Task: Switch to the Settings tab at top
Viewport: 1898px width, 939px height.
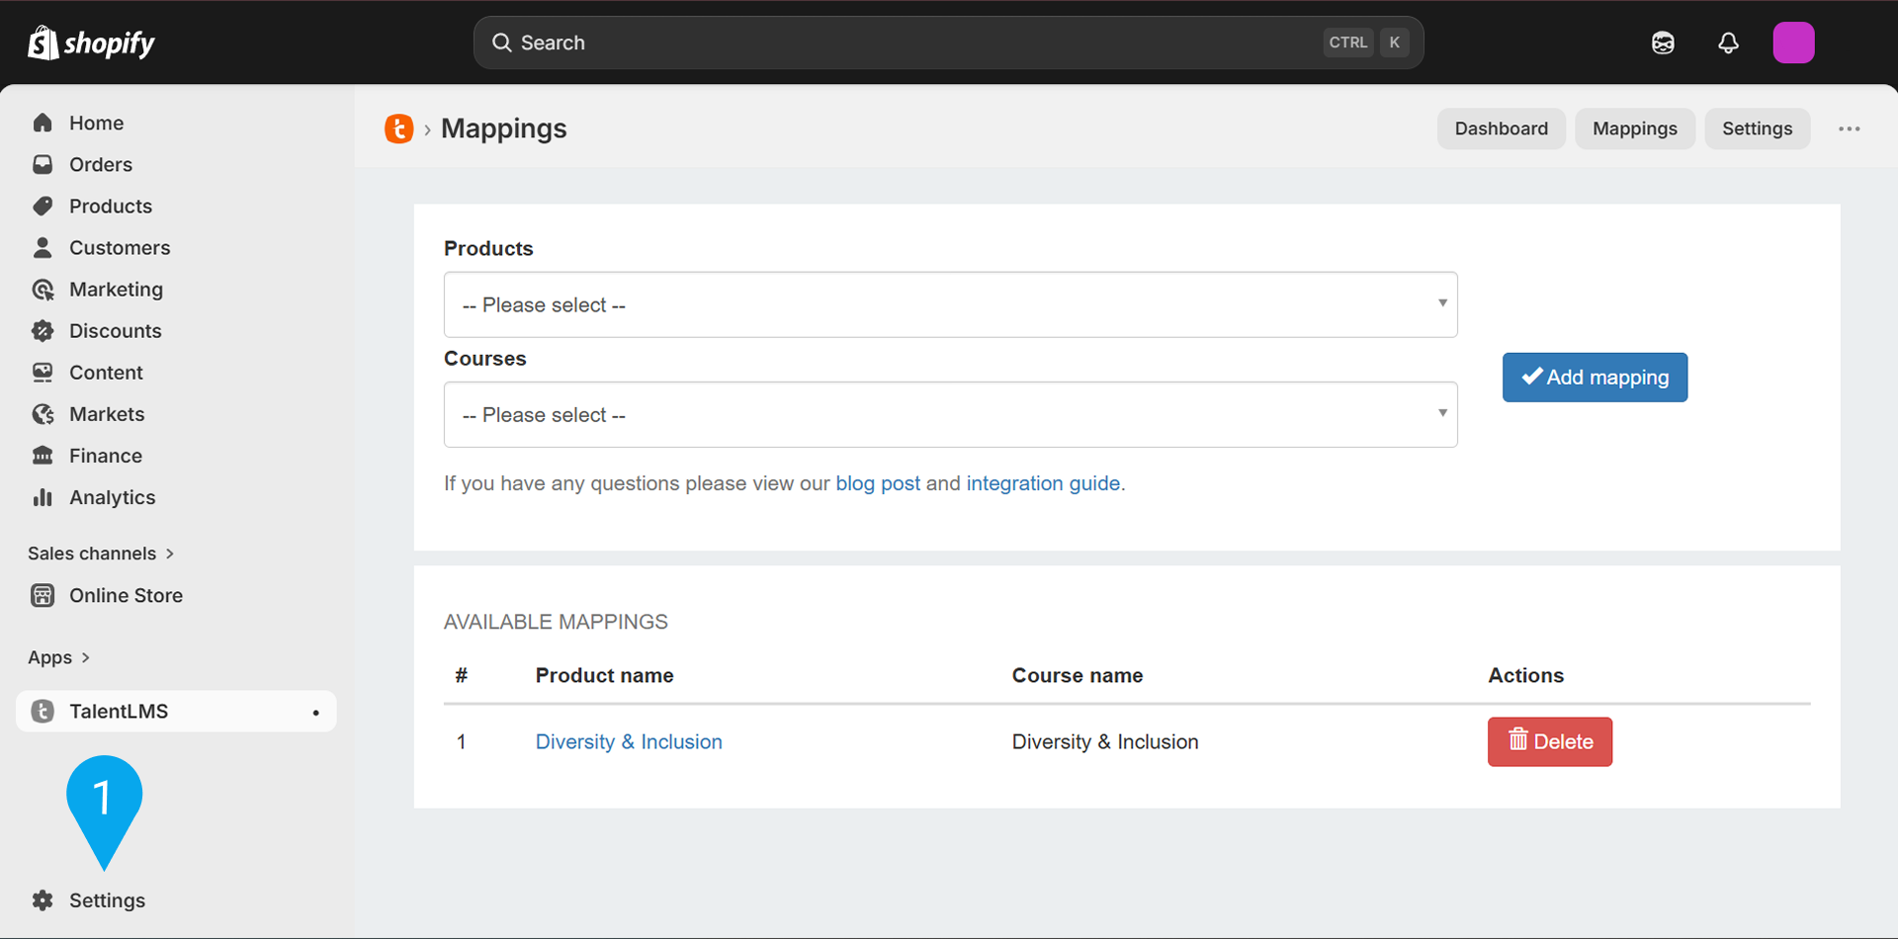Action: tap(1757, 128)
